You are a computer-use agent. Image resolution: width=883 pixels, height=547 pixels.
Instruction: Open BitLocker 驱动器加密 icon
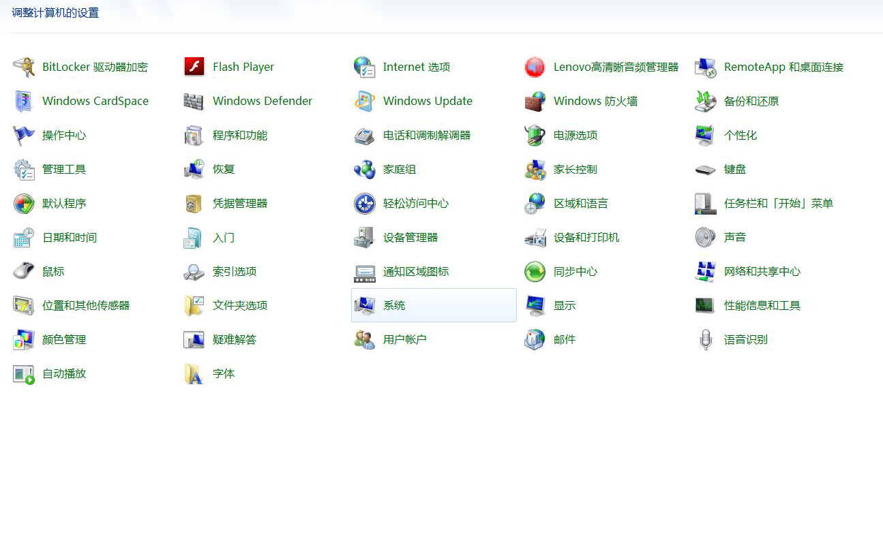click(24, 67)
